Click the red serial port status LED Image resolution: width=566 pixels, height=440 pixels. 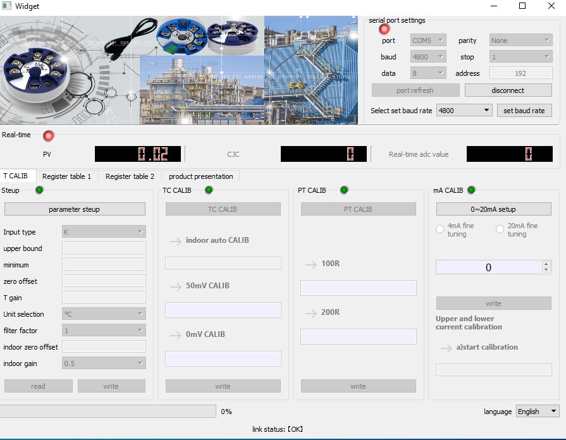(x=385, y=29)
